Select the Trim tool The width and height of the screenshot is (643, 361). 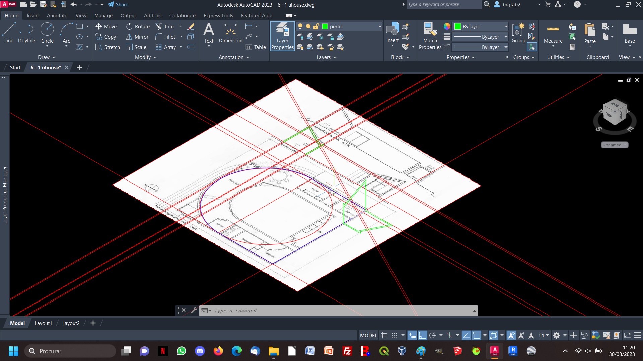[x=166, y=26]
